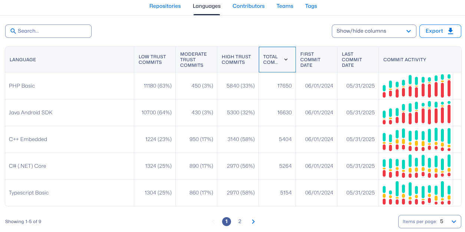
Task: Click the PHP Basic commit activity chart
Action: pos(417,86)
